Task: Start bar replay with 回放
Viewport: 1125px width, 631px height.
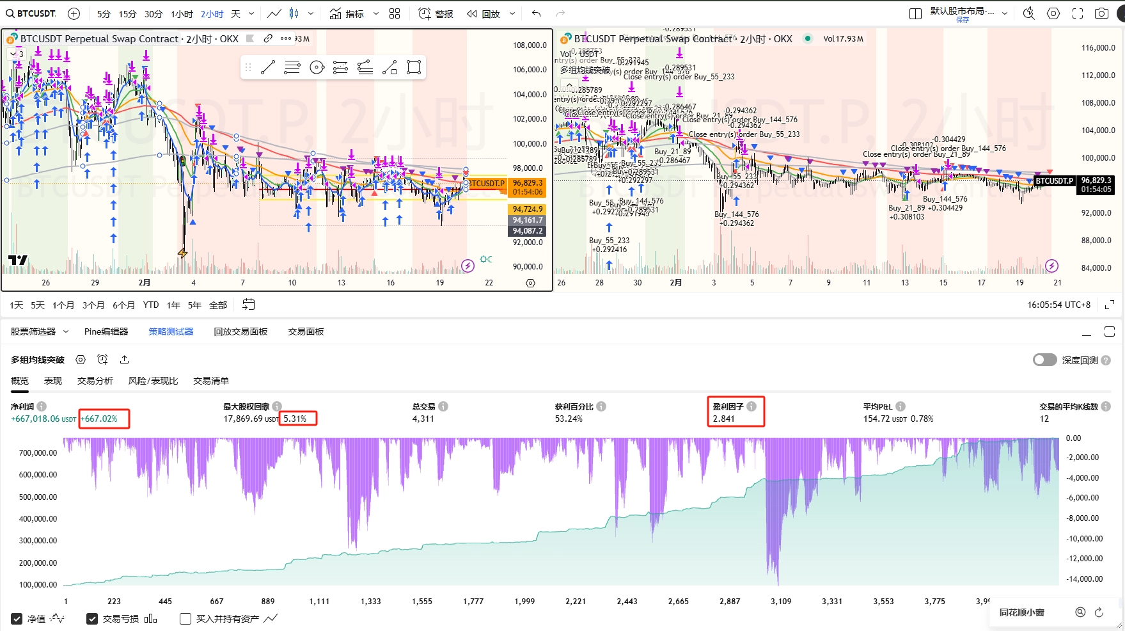Action: (484, 13)
